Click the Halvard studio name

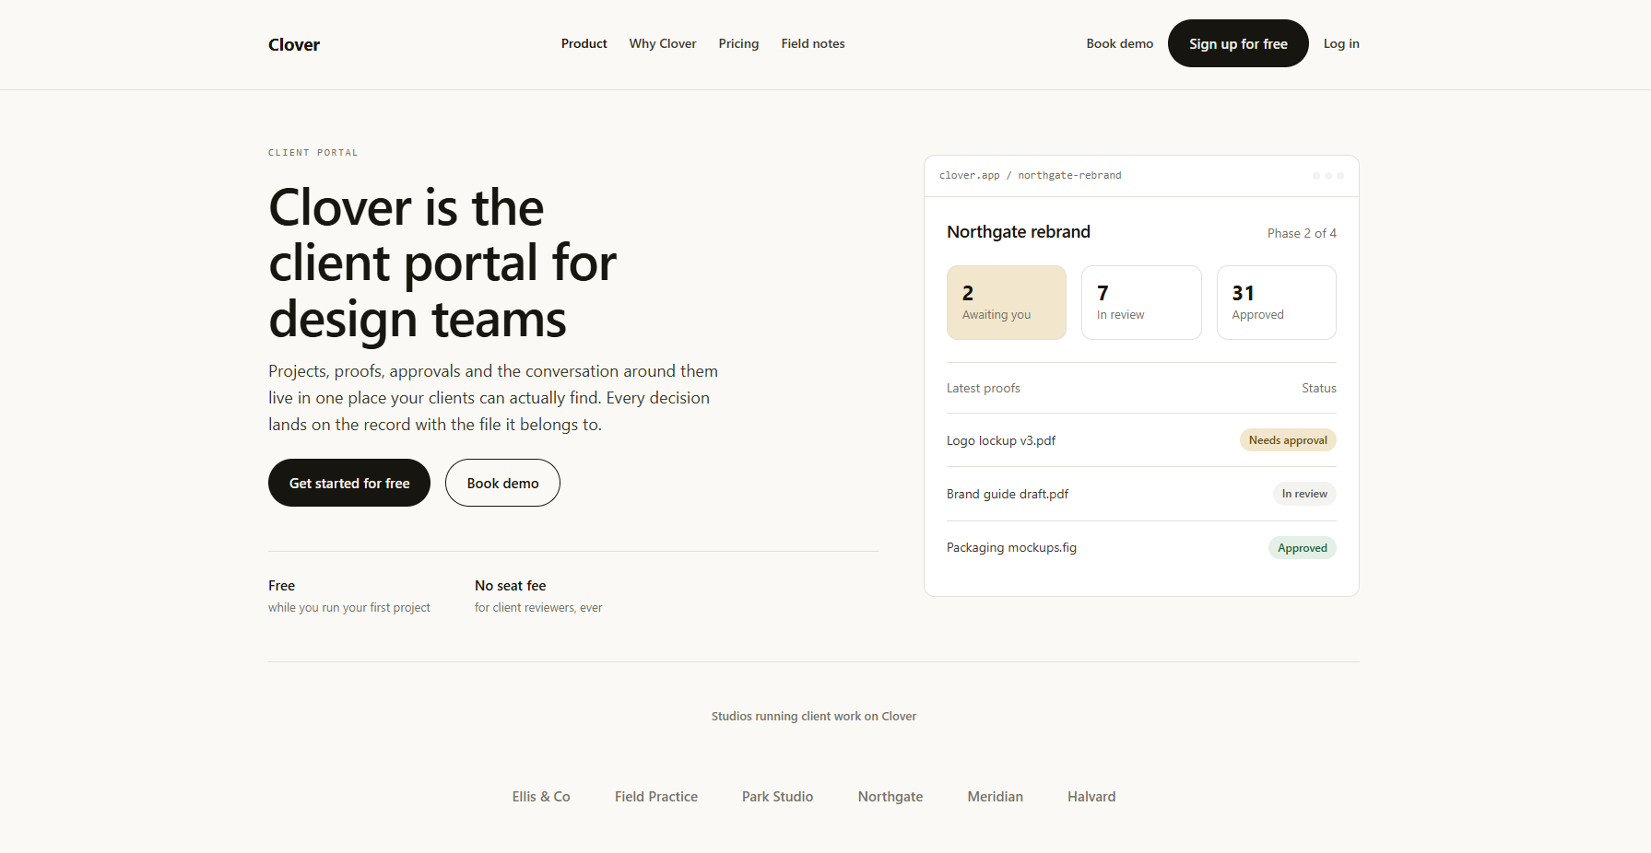click(1091, 797)
